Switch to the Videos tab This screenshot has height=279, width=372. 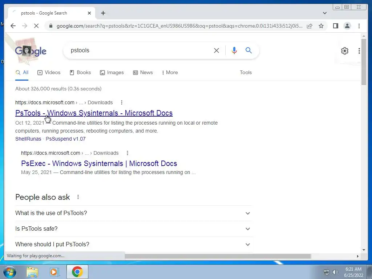point(49,73)
